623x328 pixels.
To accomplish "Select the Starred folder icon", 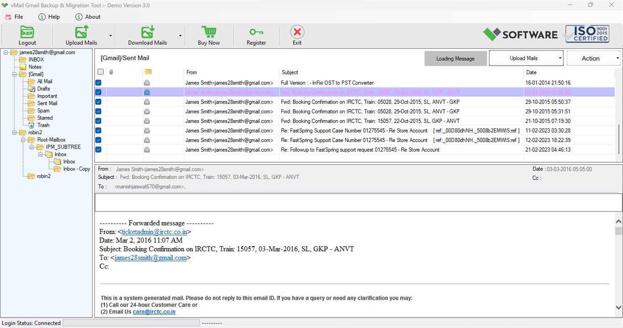I will (31, 118).
